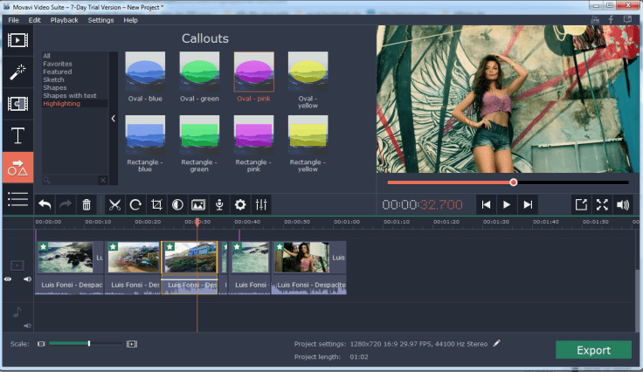Select Shapes with text category
Image resolution: width=643 pixels, height=372 pixels.
tap(70, 95)
